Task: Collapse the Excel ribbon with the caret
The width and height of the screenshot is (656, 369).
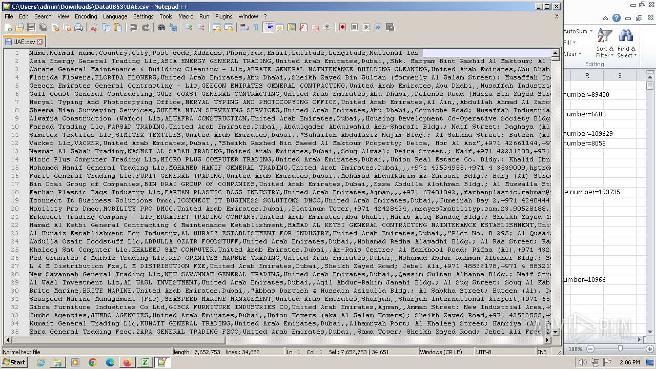Action: (605, 18)
